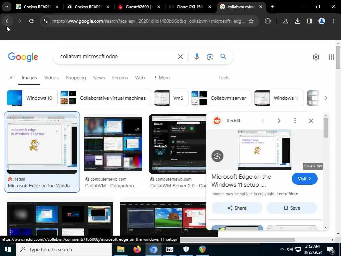Clear the search box with the X icon
This screenshot has width=341, height=256.
(x=180, y=57)
